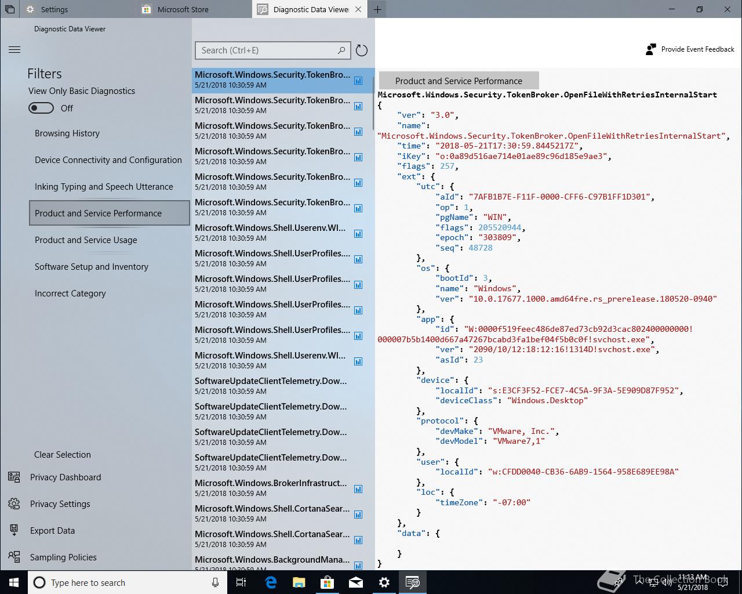
Task: Switch to Microsoft Store tab
Action: click(x=195, y=9)
